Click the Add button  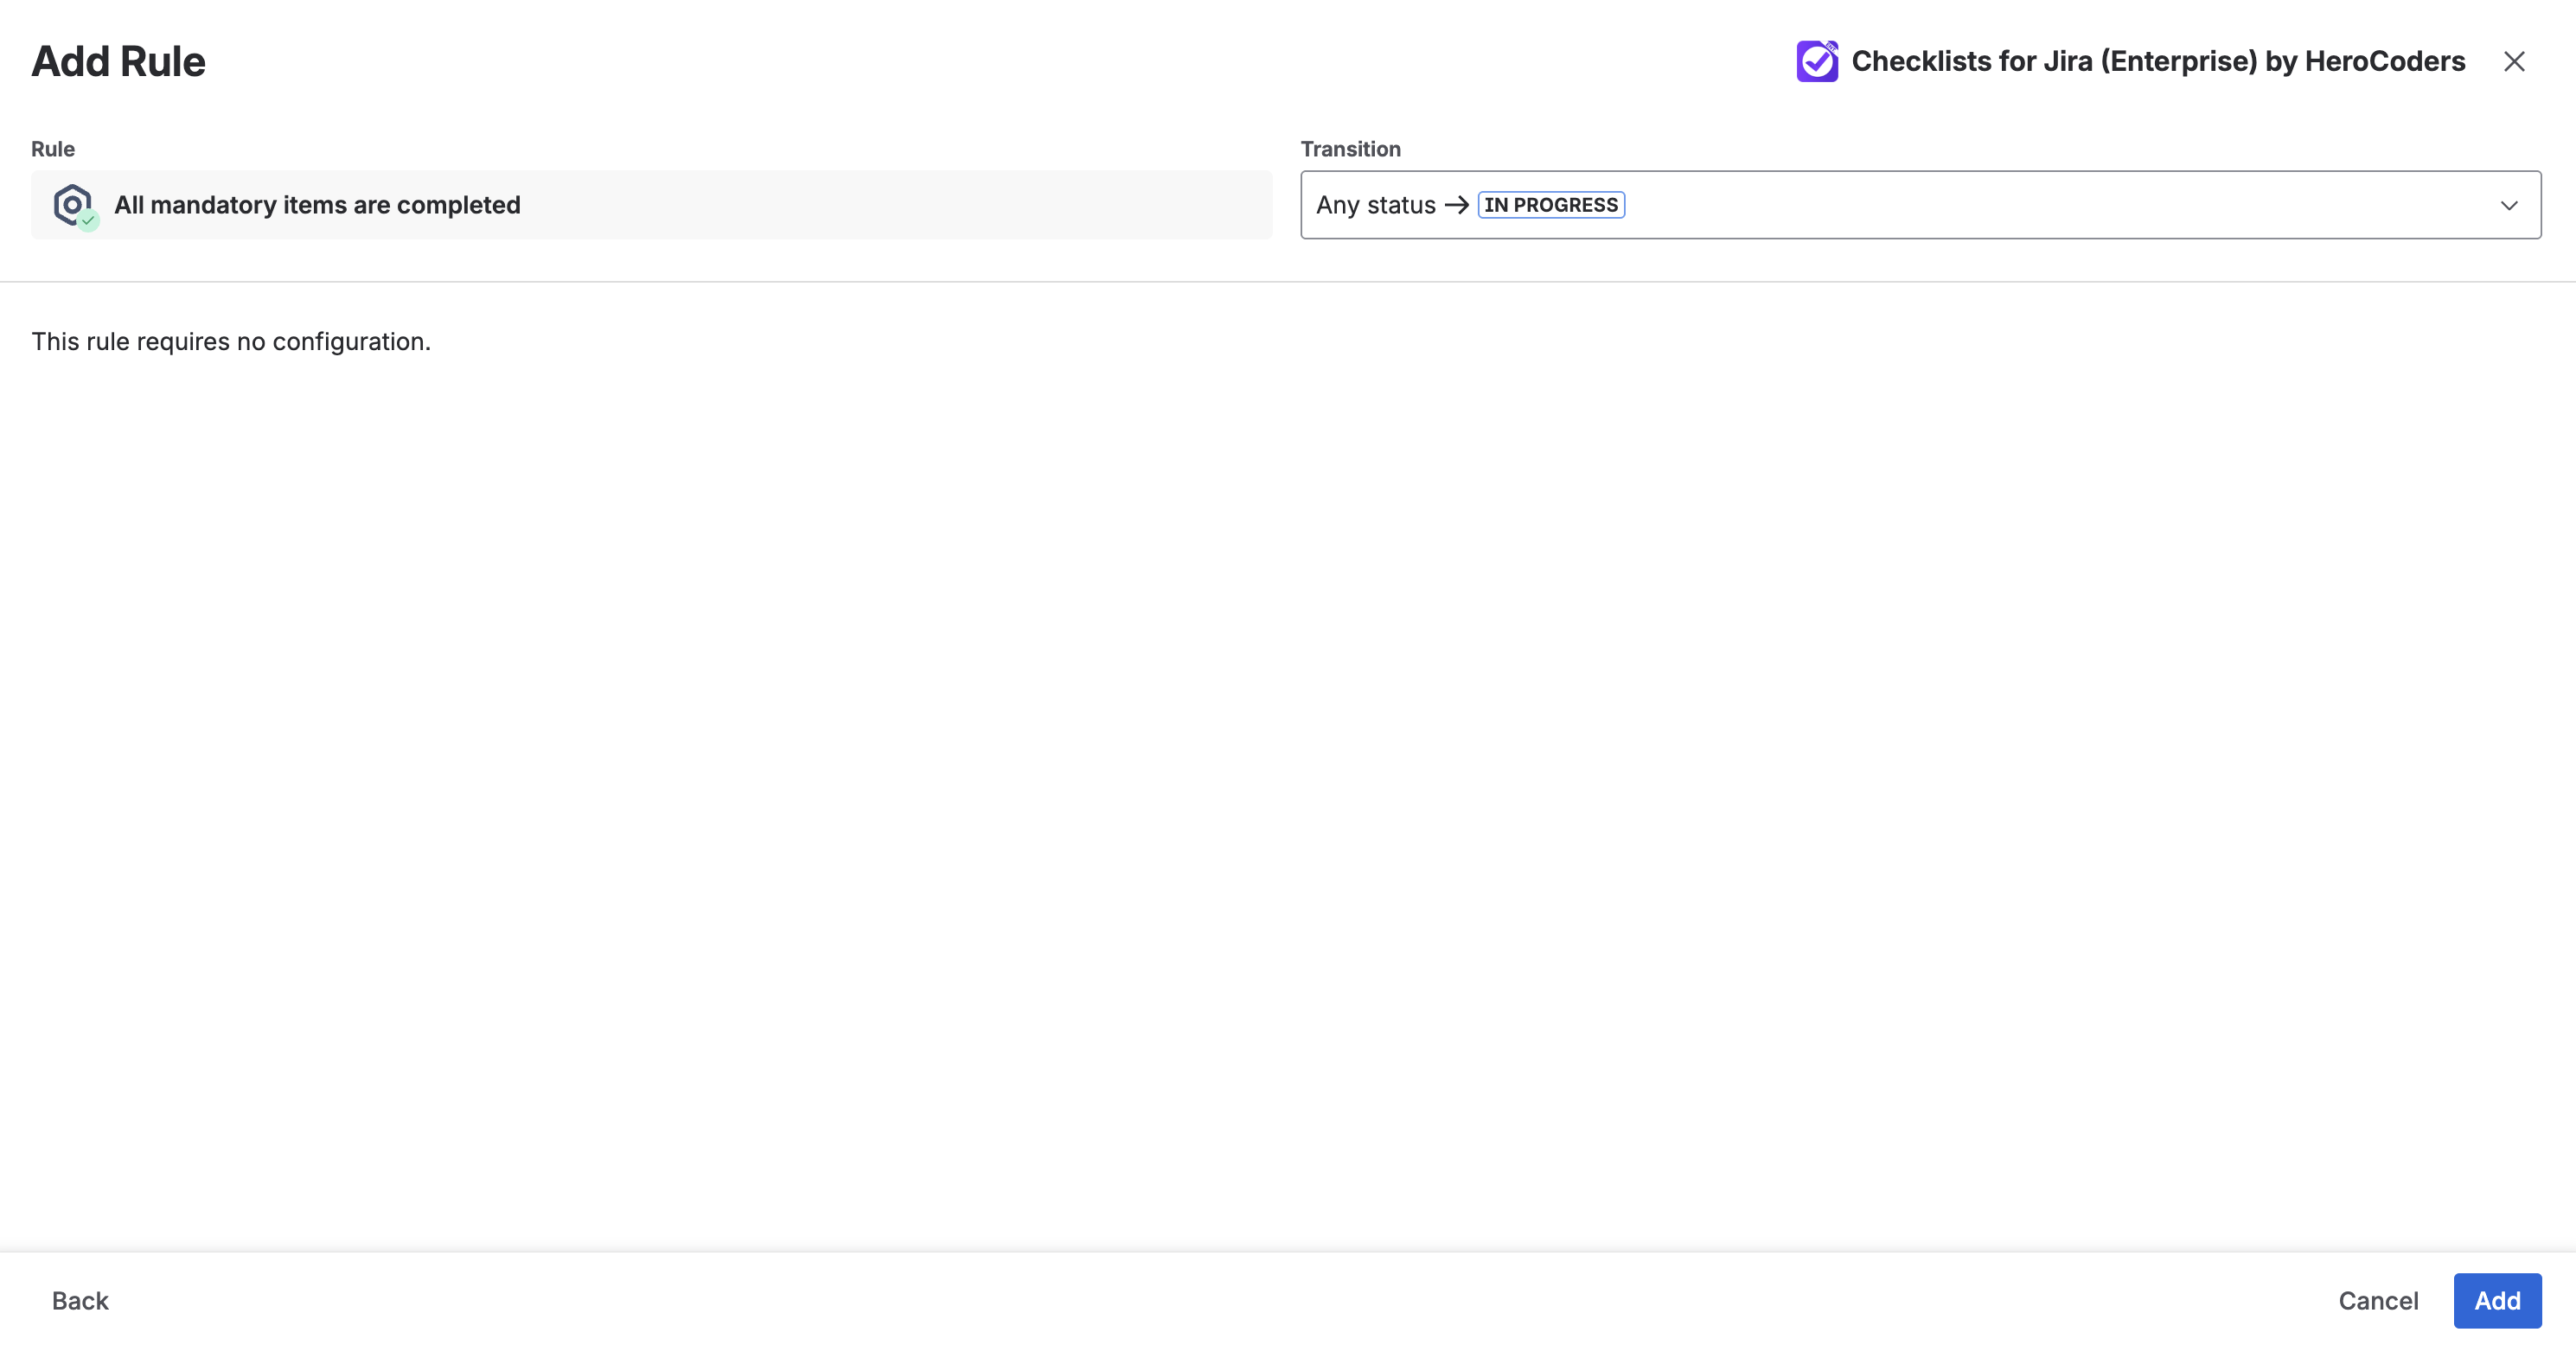click(x=2497, y=1300)
